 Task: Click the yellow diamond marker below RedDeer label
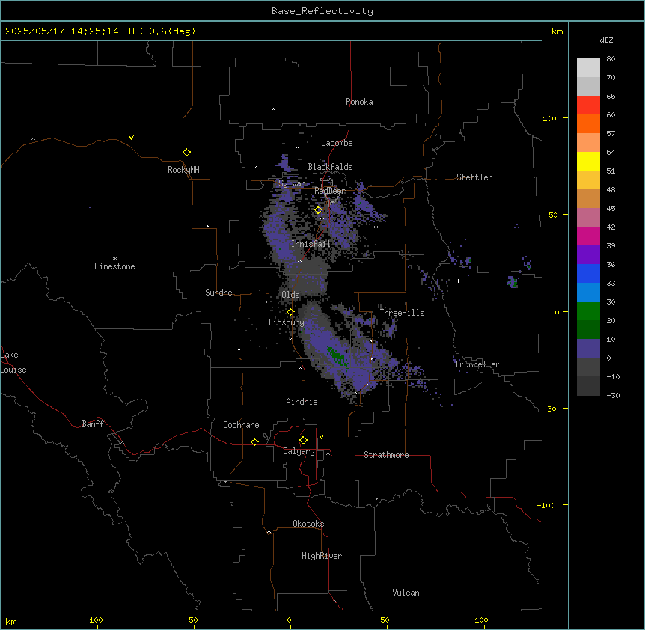pos(319,210)
